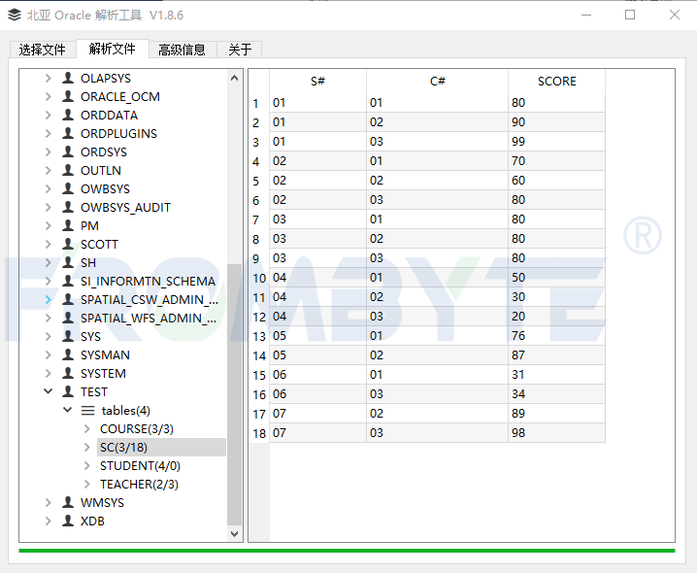Click the tables list icon under TEST

[87, 410]
